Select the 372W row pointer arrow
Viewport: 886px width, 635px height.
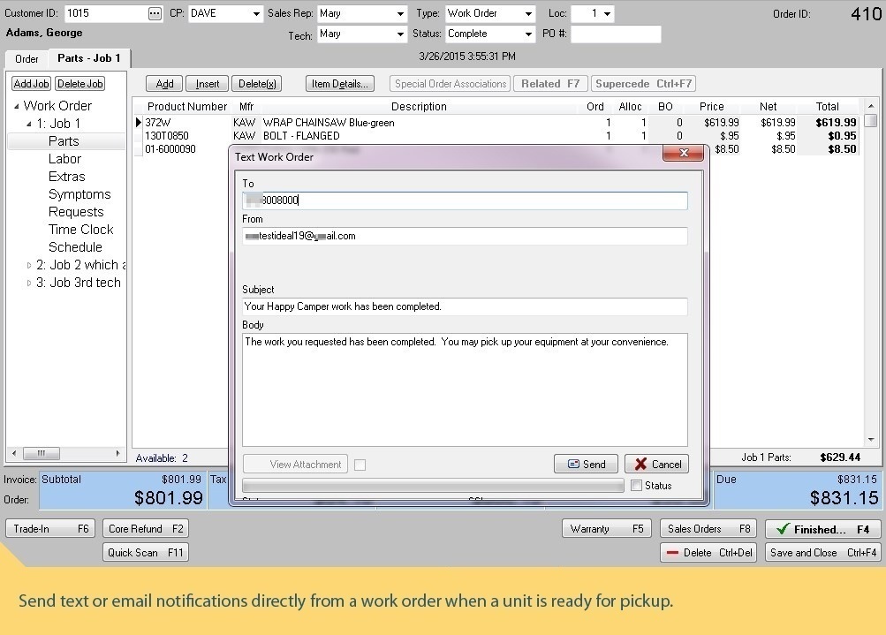pyautogui.click(x=139, y=123)
